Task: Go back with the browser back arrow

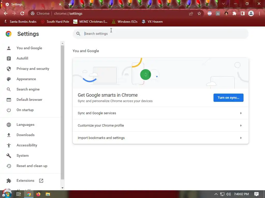Action: pyautogui.click(x=6, y=13)
